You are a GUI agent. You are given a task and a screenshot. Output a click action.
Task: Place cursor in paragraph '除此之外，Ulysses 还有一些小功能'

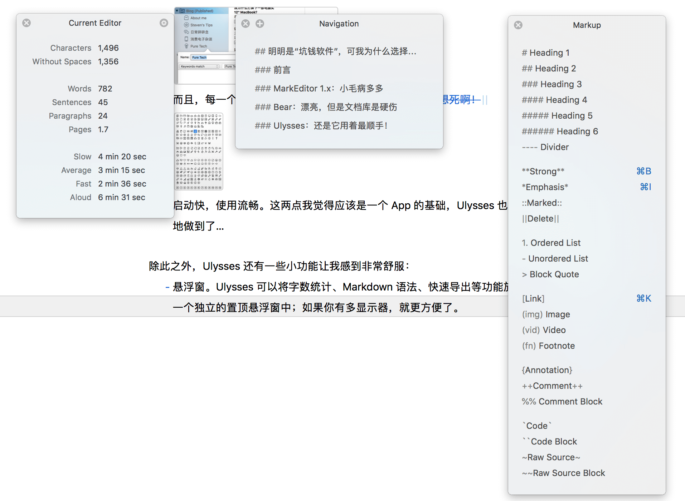point(279,266)
